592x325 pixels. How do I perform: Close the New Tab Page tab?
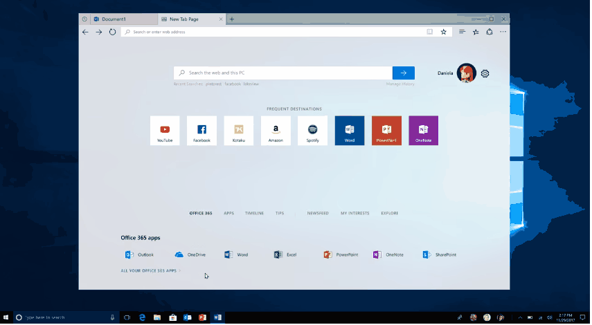coord(221,19)
